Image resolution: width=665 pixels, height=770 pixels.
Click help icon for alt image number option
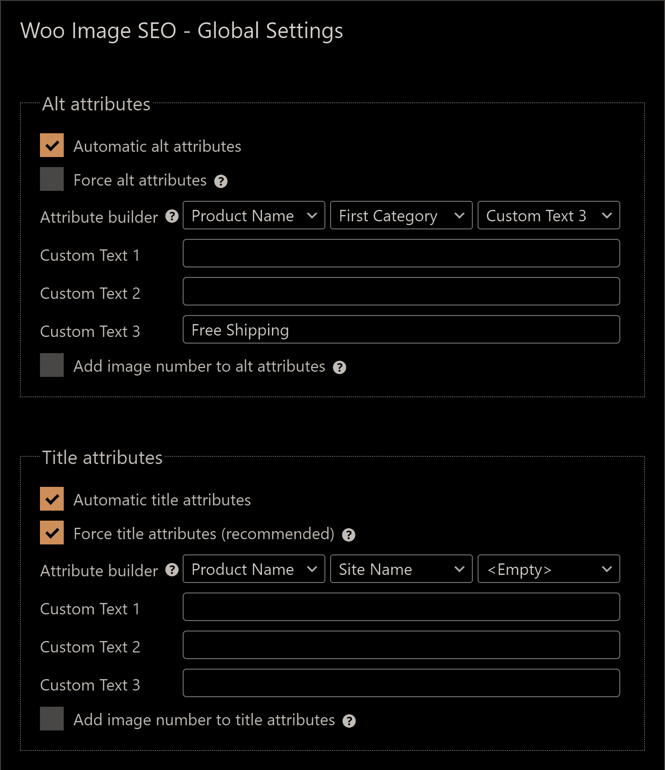339,367
